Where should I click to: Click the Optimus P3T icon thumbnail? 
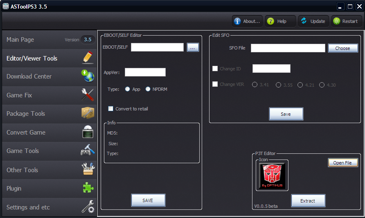[x=272, y=175]
